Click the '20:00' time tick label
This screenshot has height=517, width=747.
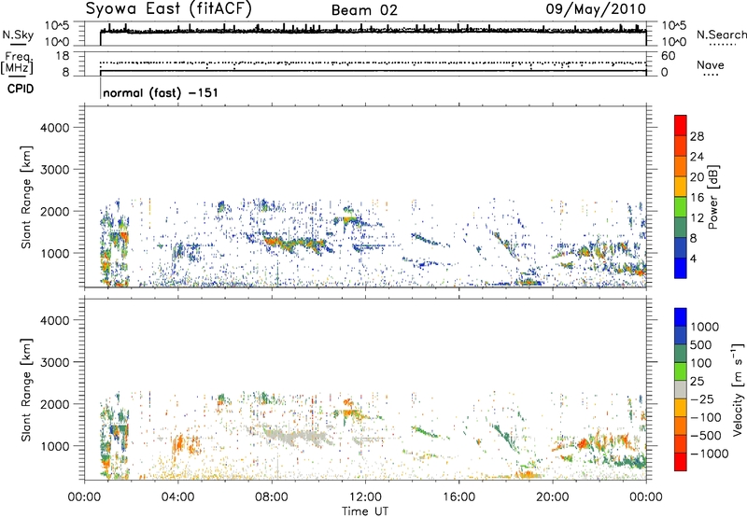tap(553, 497)
